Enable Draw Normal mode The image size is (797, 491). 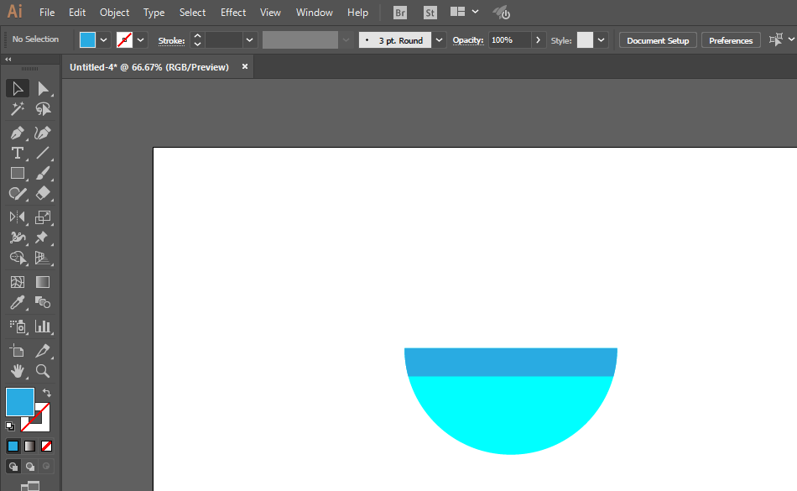point(13,466)
